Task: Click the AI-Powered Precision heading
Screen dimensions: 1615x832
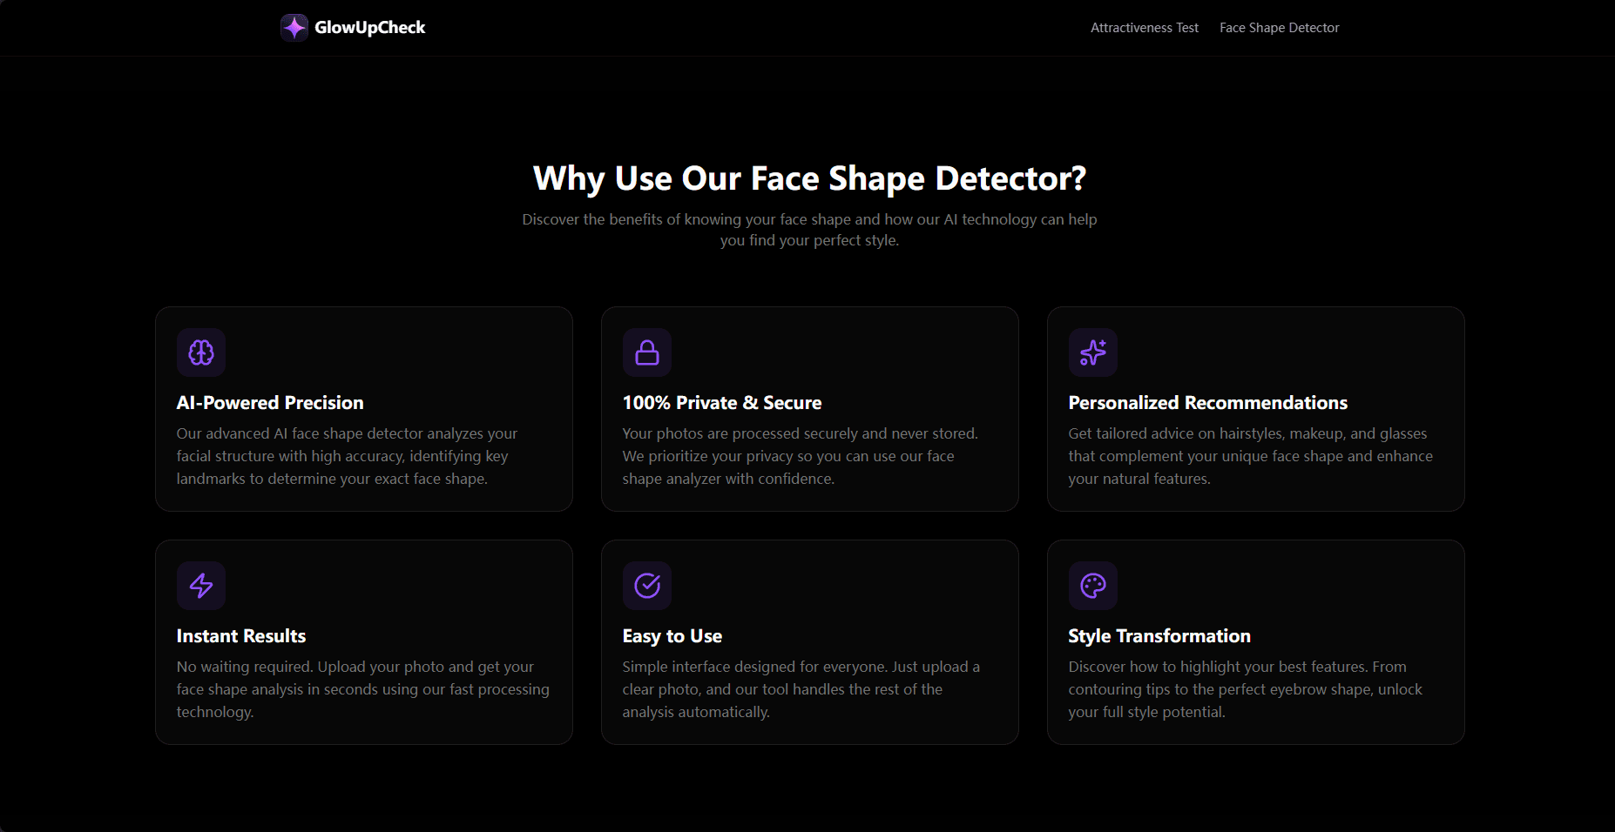Action: (269, 402)
